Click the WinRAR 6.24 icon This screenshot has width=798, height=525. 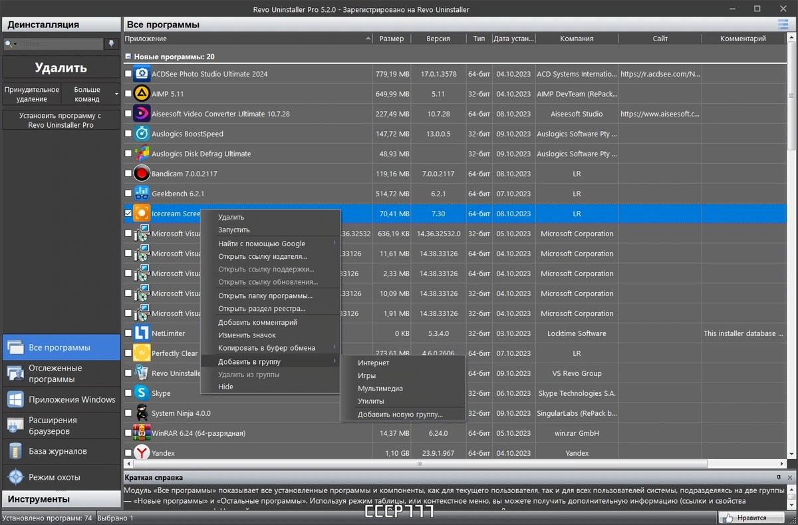pos(142,433)
